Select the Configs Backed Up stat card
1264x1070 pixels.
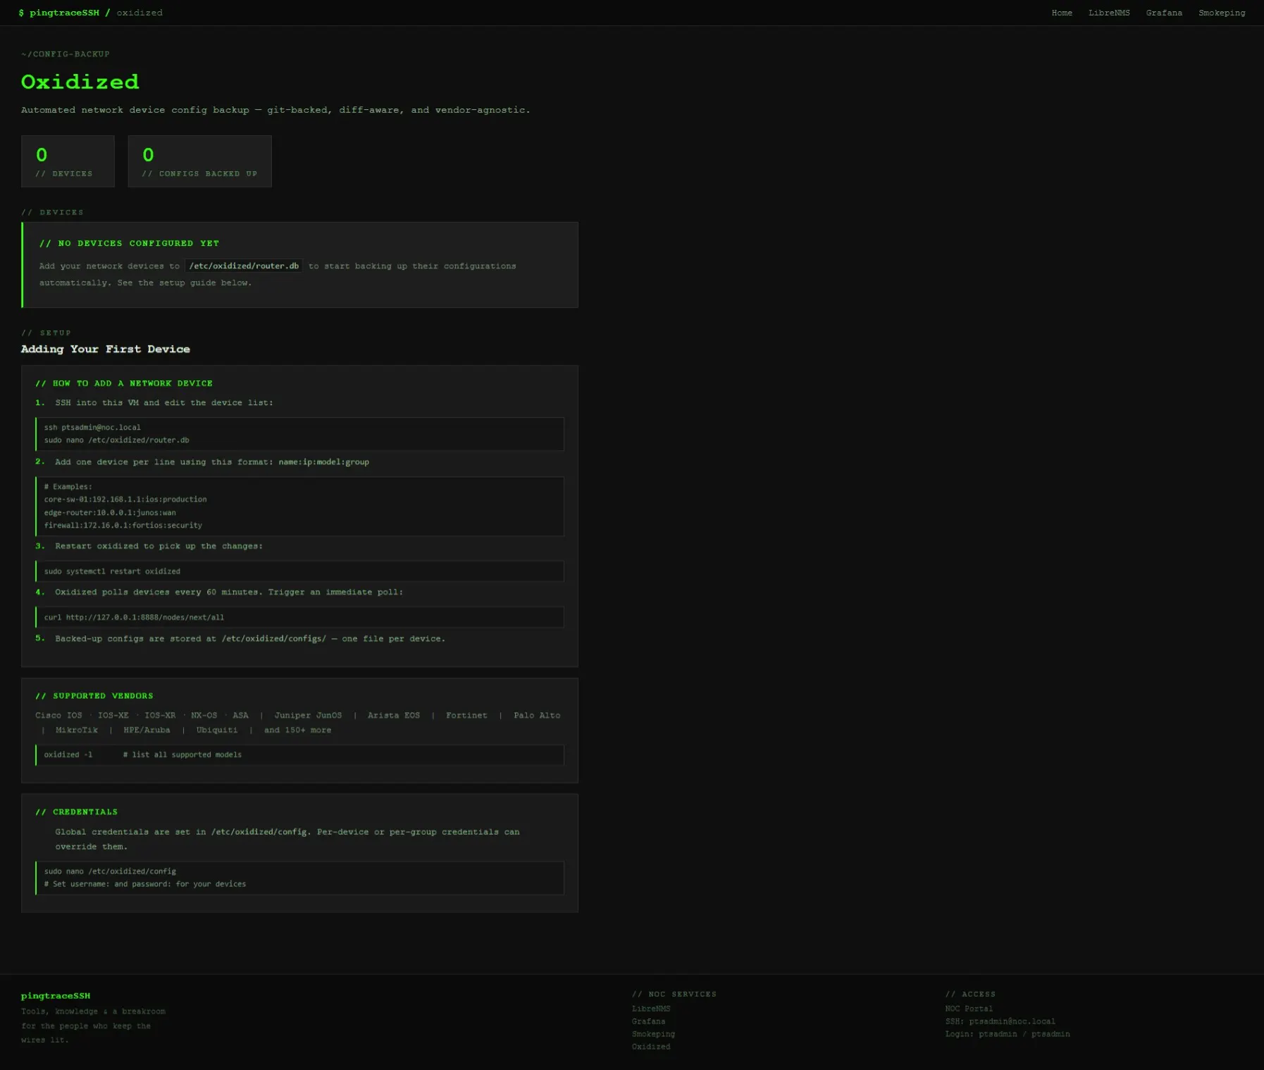click(x=200, y=161)
